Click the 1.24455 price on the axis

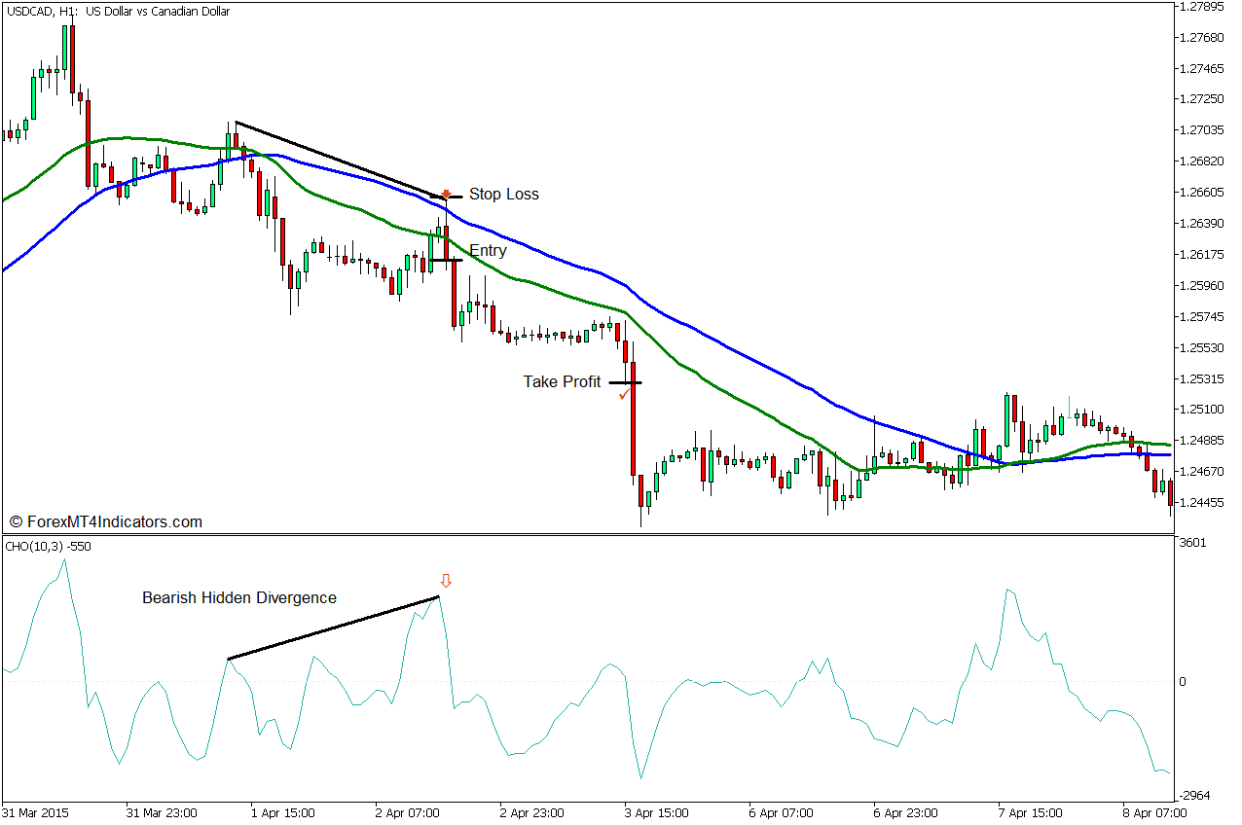(1200, 503)
